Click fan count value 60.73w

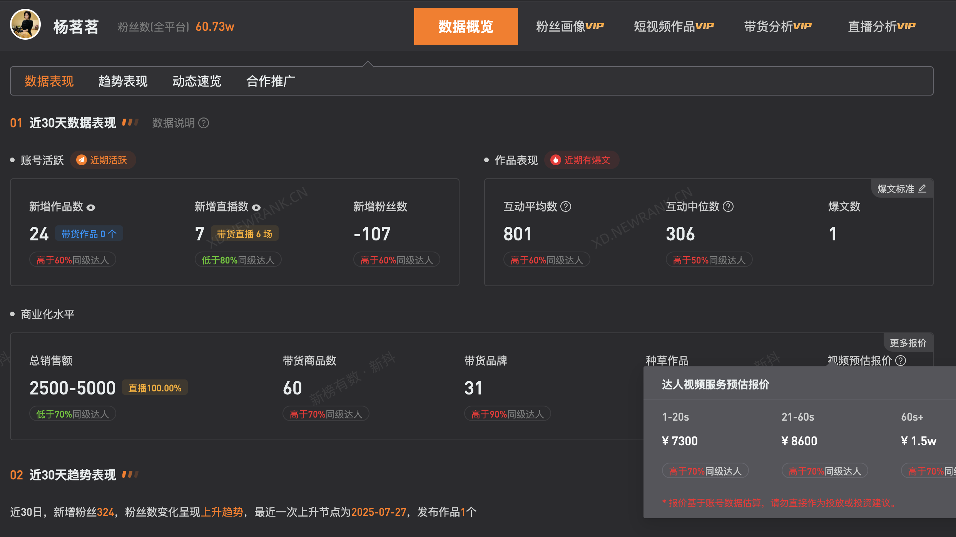(x=215, y=27)
